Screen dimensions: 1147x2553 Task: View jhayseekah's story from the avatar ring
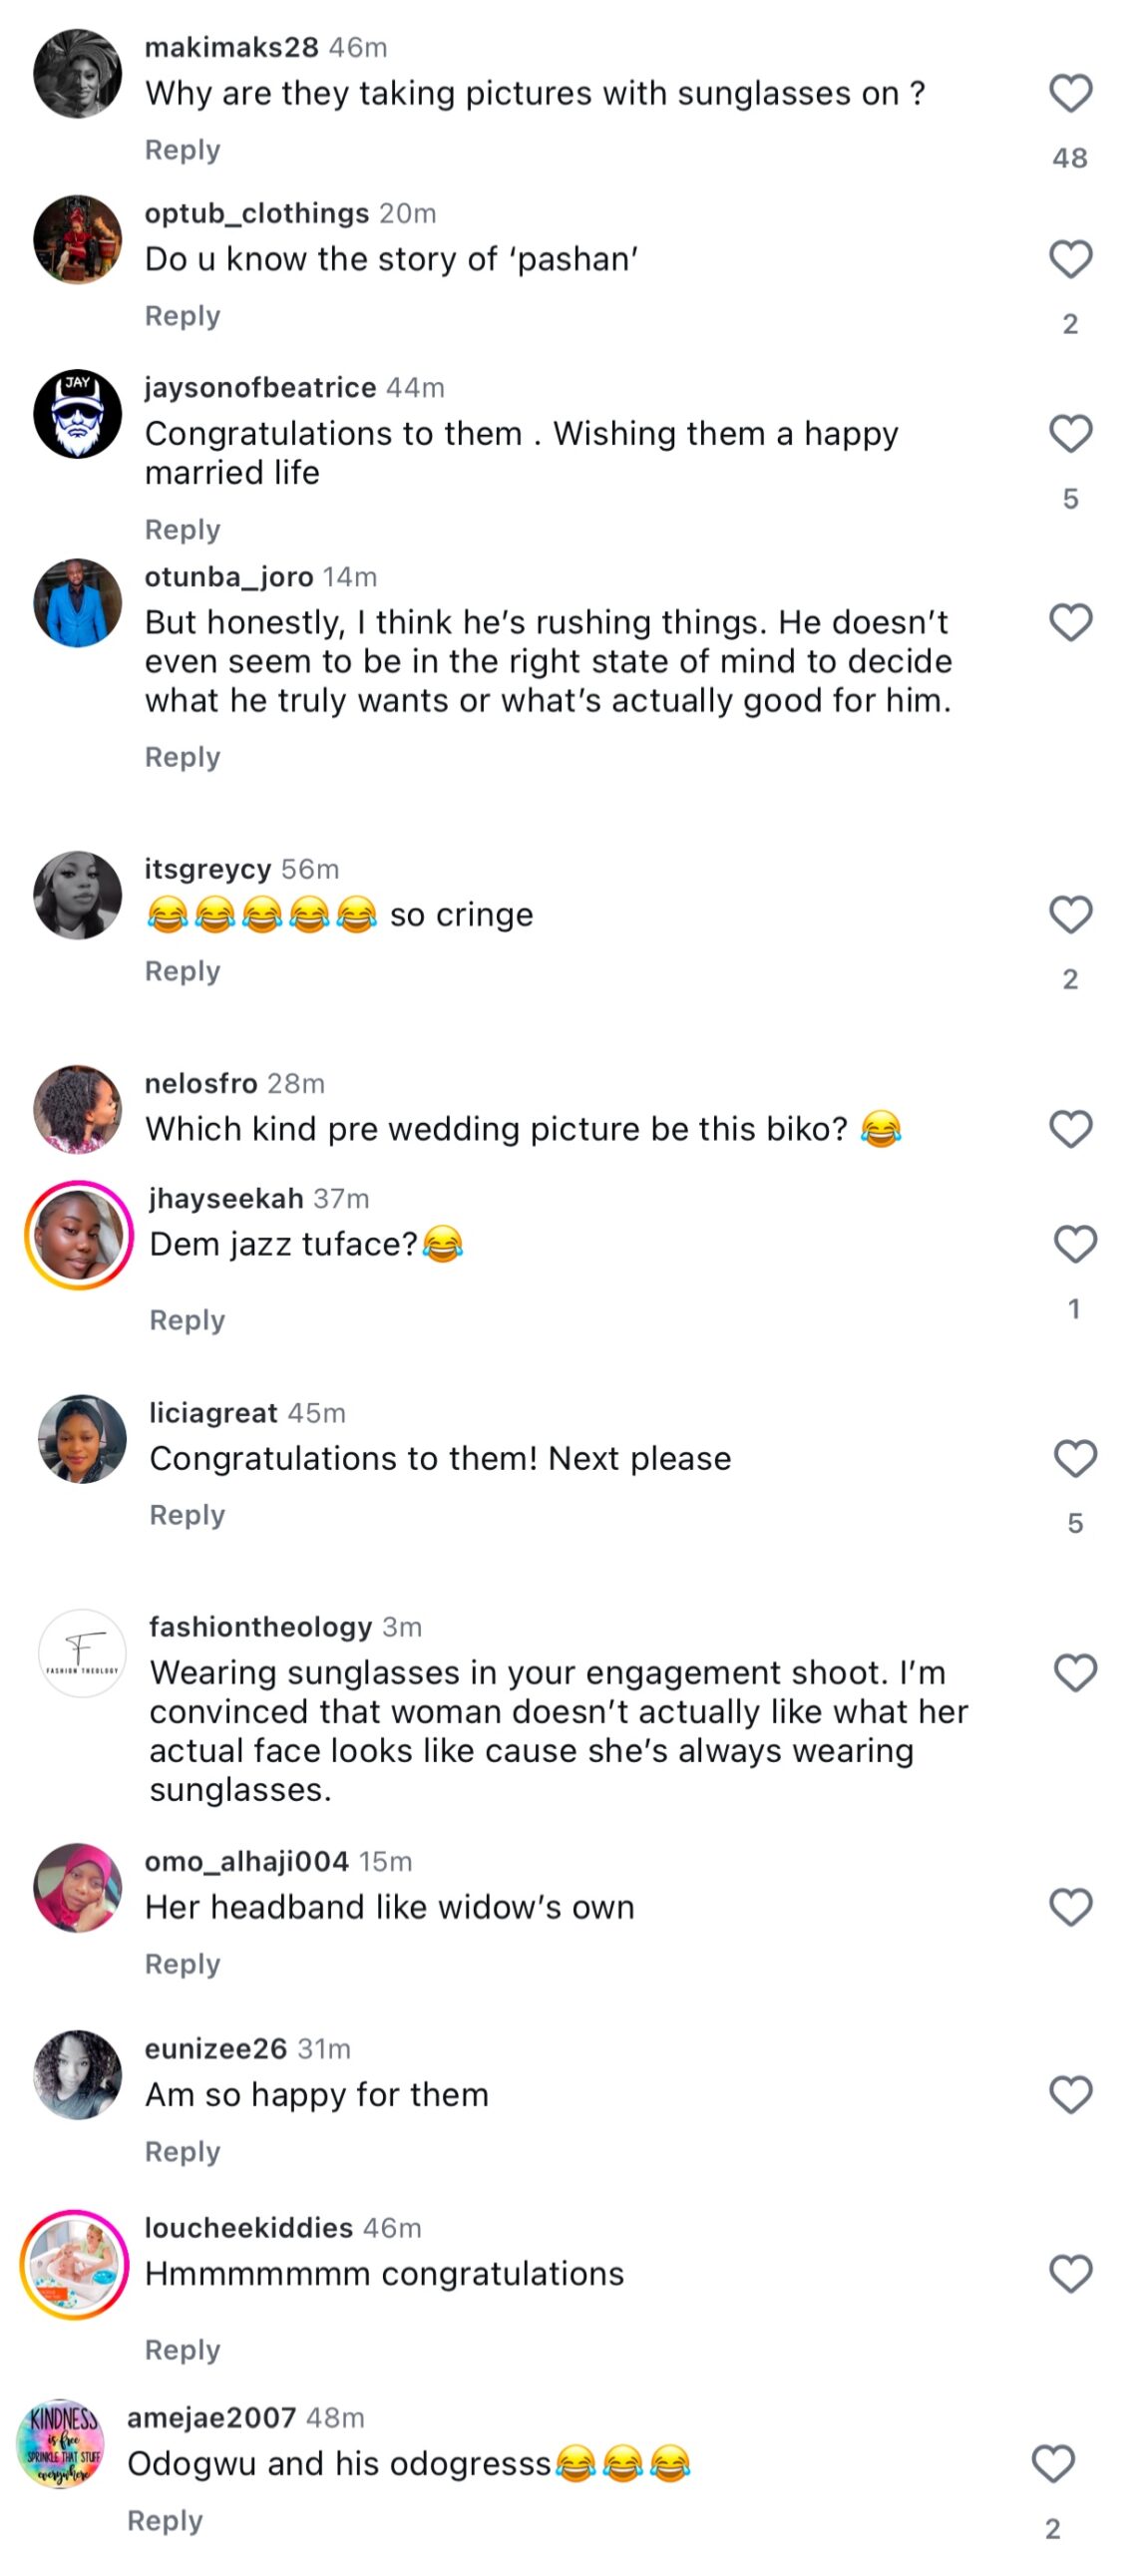click(79, 1235)
